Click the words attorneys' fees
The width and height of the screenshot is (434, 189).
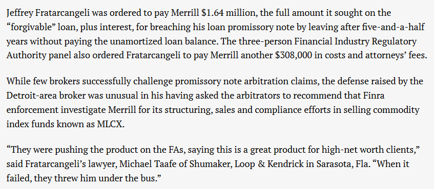coord(399,56)
